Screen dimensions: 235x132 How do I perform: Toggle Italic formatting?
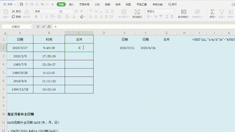[x=41, y=17]
